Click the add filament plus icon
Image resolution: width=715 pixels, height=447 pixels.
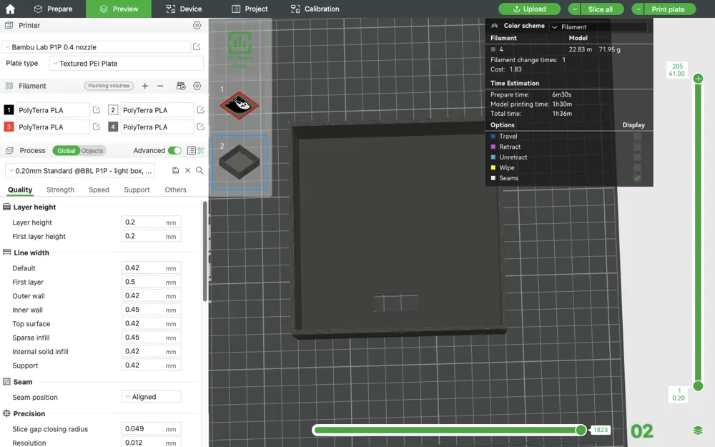tap(145, 86)
